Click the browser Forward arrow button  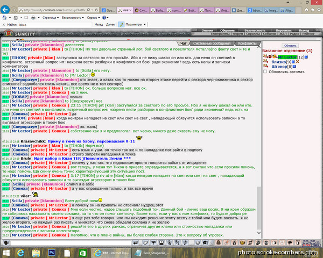pos(14,10)
